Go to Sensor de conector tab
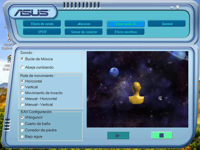Image resolution: width=200 pixels, height=150 pixels. pos(84,31)
